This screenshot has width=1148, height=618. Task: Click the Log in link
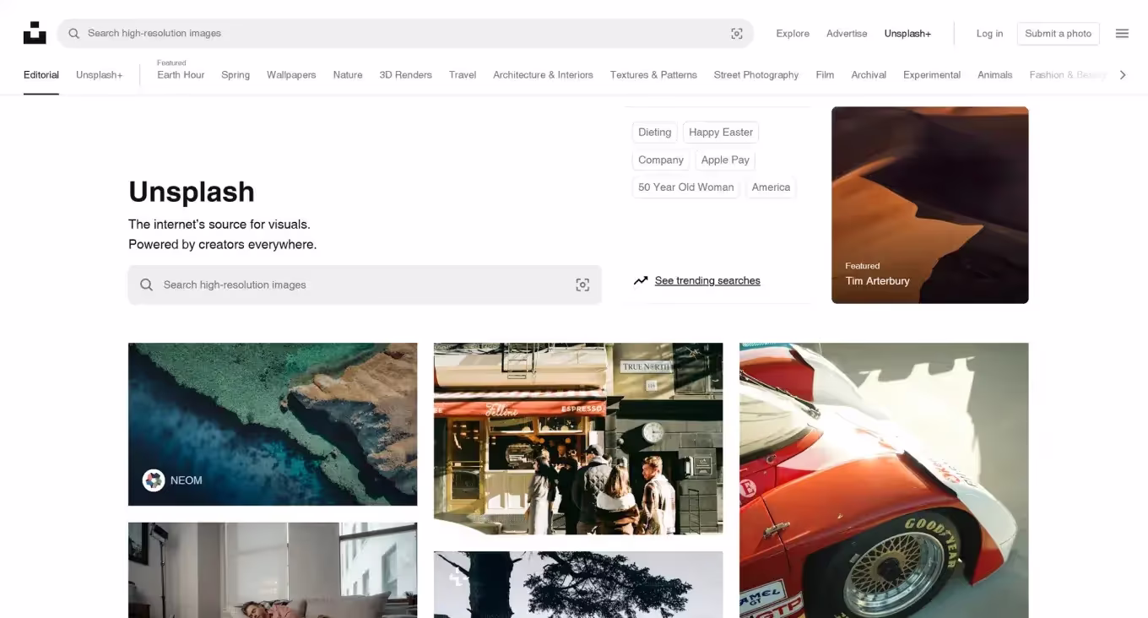coord(989,34)
